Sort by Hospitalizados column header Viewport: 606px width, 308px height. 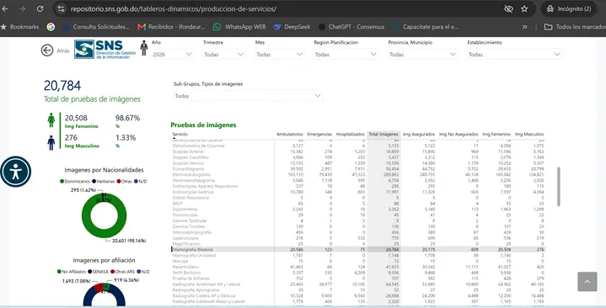click(350, 135)
